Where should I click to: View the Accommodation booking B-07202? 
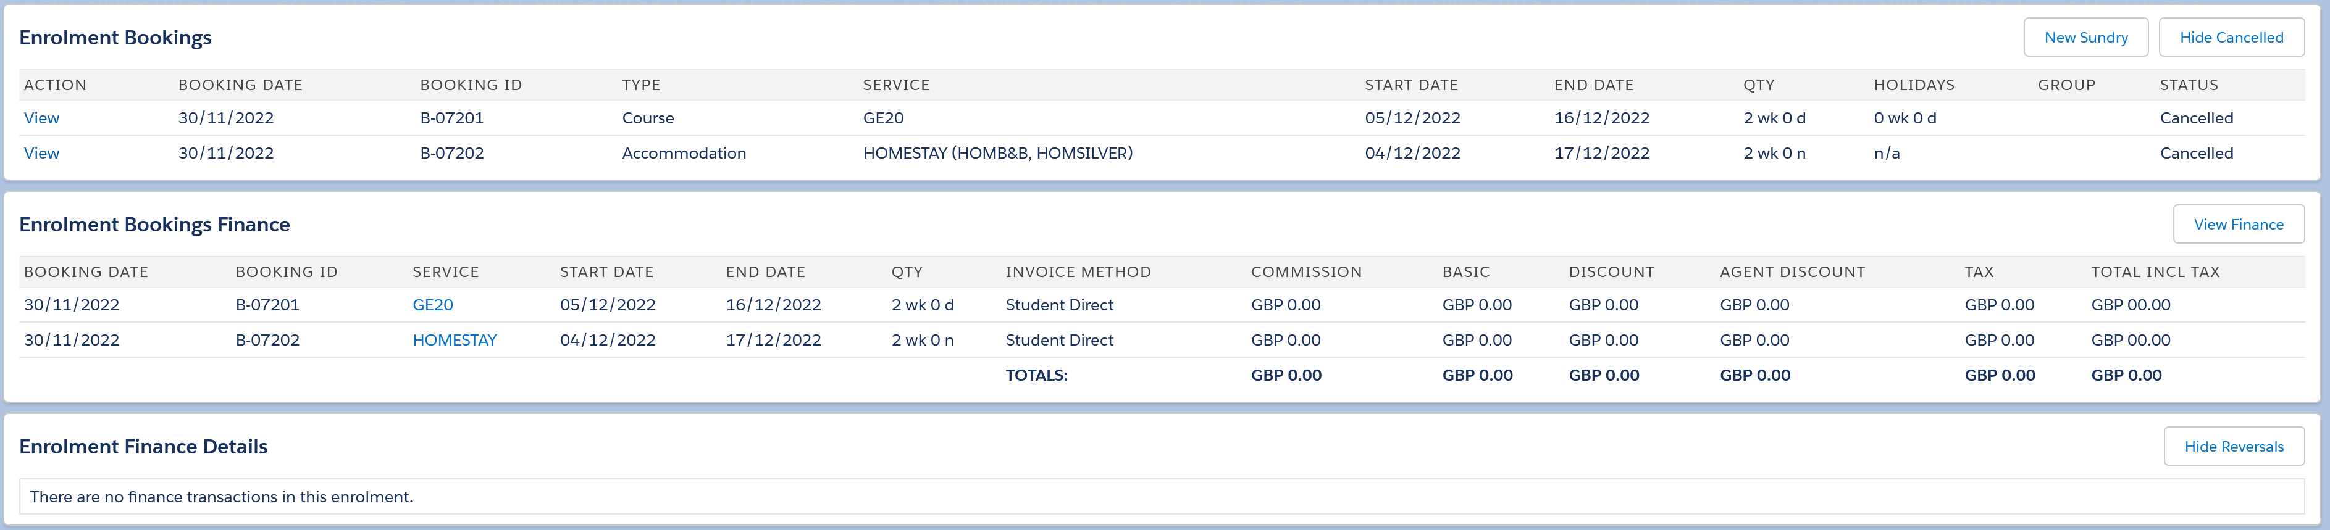[41, 153]
